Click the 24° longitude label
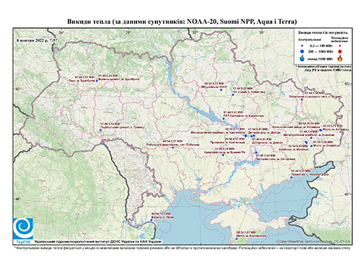This screenshot has height=258, width=364. tap(62, 32)
